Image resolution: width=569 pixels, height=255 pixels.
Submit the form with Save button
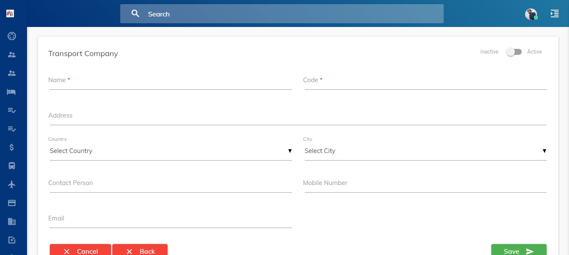click(518, 251)
